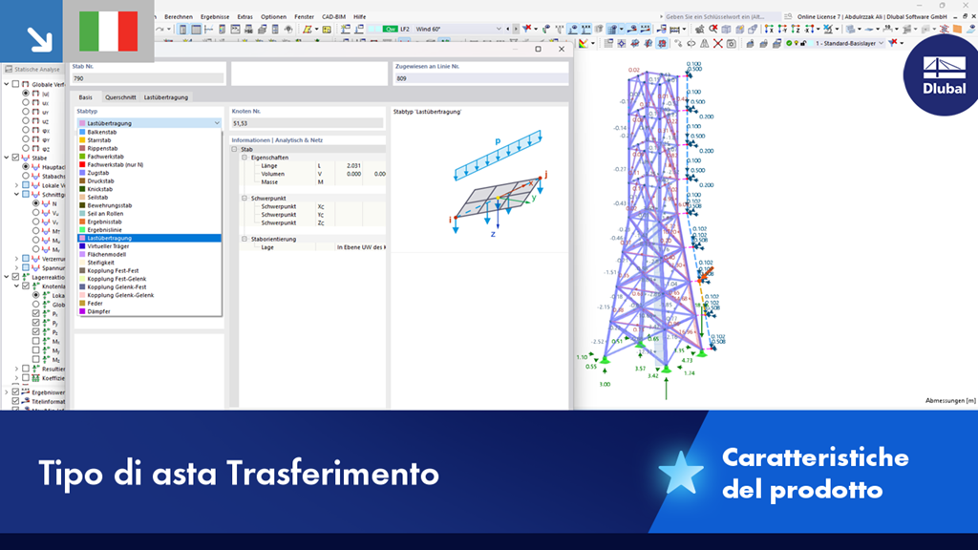Toggle the Ergebniswerte checkbox

[x=15, y=392]
